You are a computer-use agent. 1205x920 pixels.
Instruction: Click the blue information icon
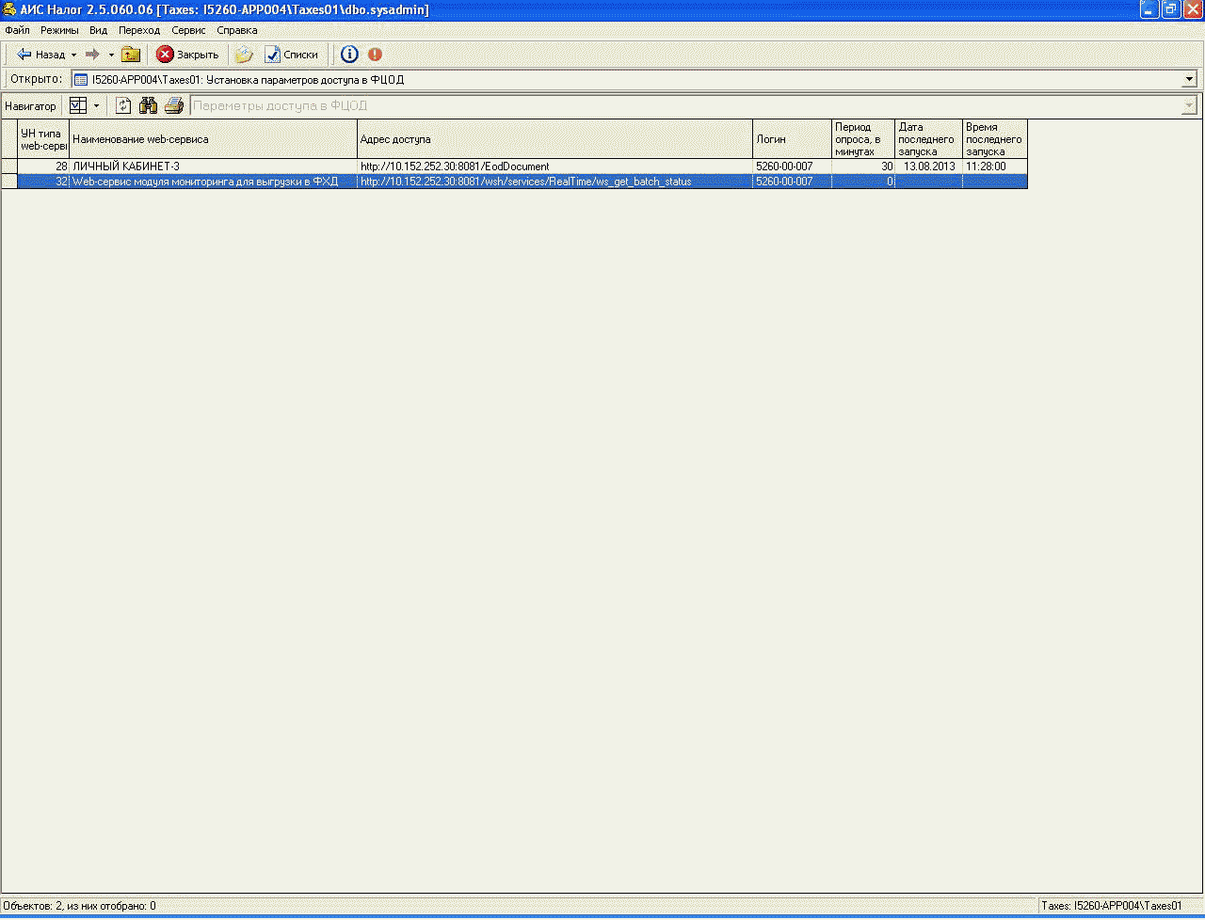pyautogui.click(x=349, y=55)
